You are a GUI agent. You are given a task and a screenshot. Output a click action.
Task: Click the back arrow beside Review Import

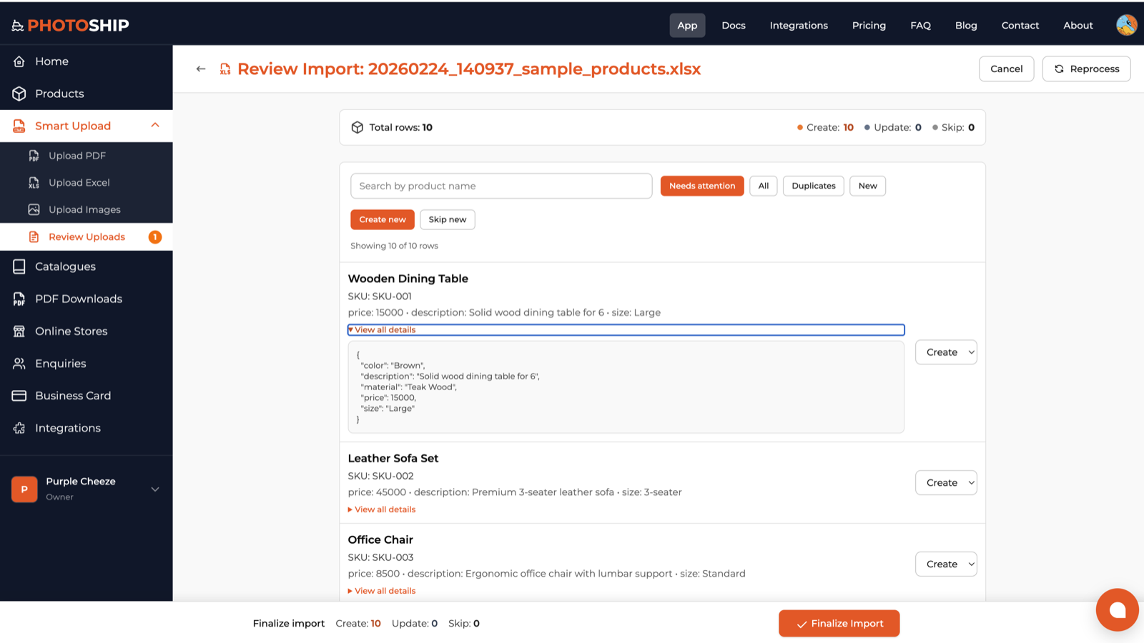[201, 69]
